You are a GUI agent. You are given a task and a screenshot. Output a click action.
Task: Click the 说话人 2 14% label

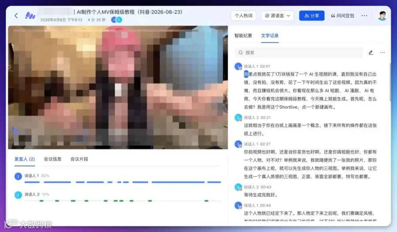(x=37, y=194)
